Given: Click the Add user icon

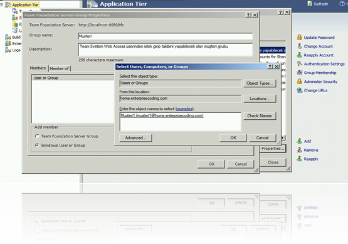Looking at the screenshot, I should [299, 141].
